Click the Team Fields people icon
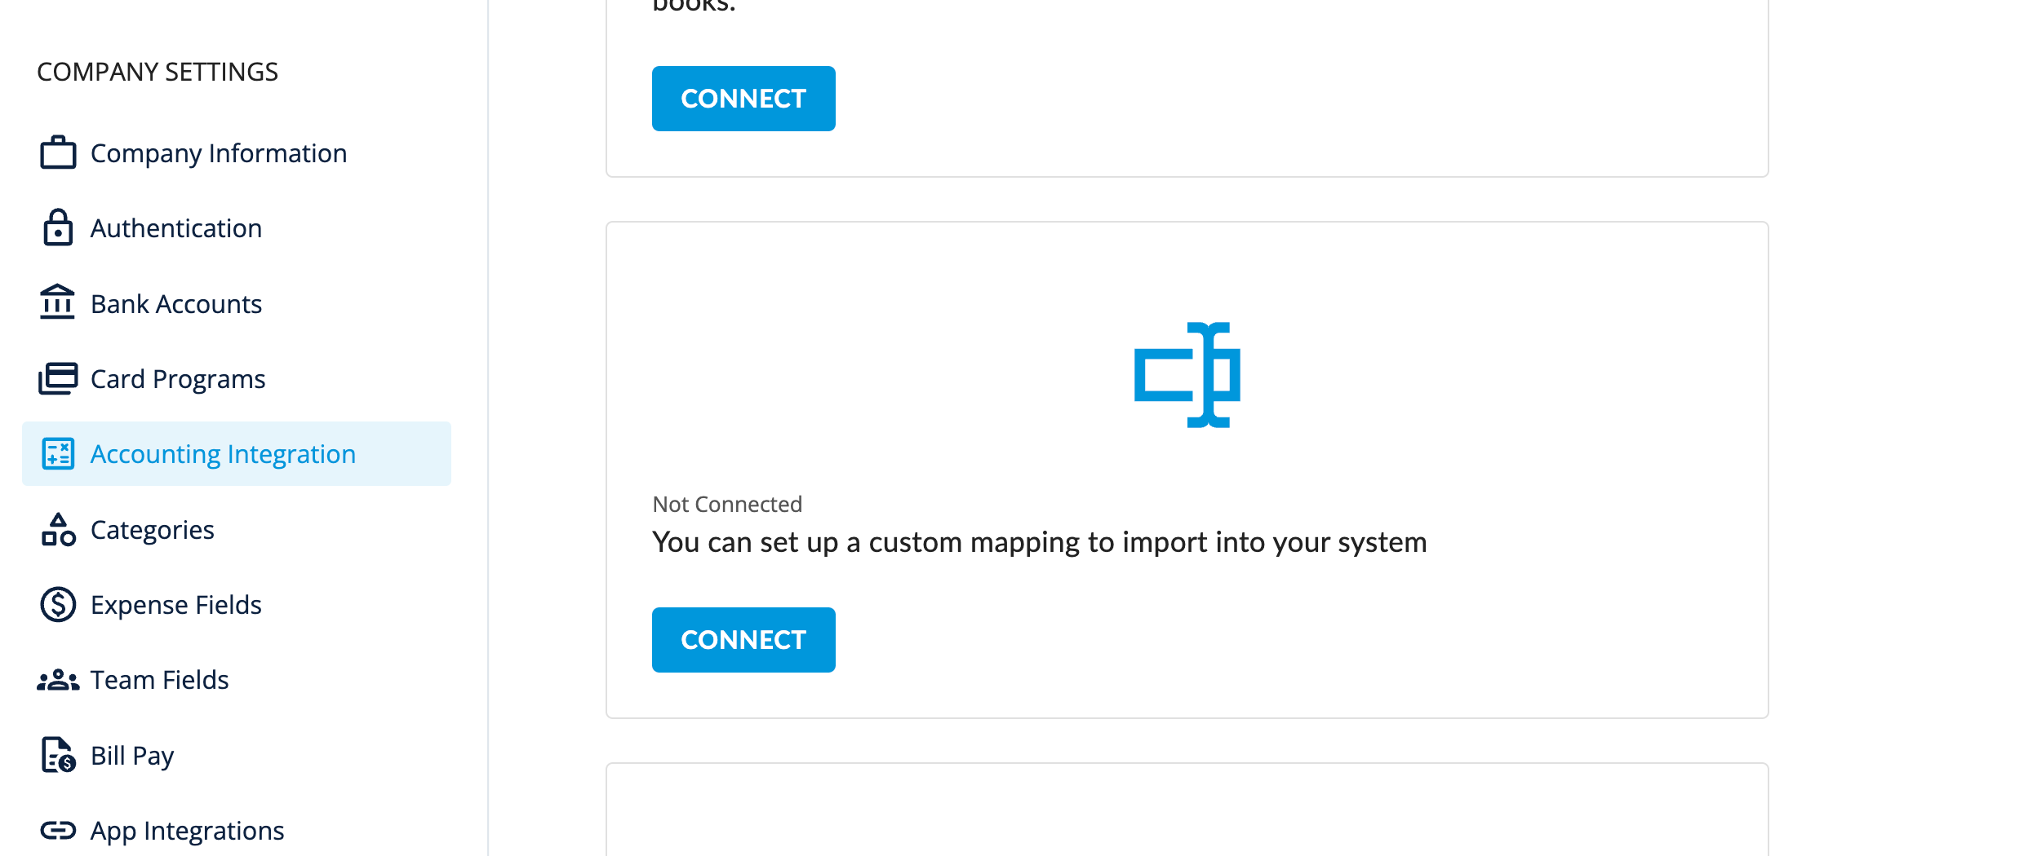The image size is (2037, 856). click(58, 680)
